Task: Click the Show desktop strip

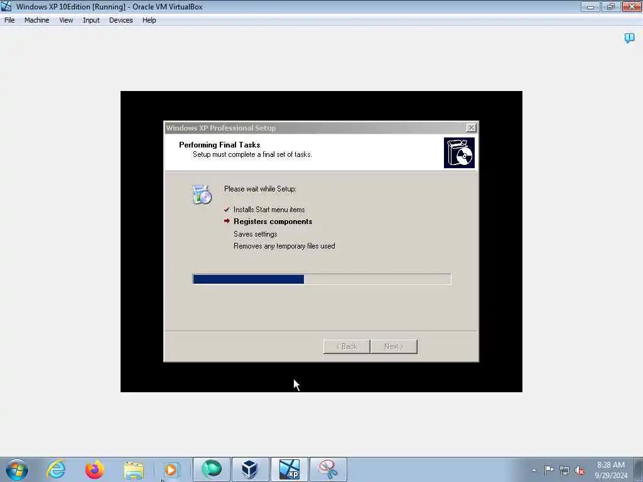Action: pos(639,469)
